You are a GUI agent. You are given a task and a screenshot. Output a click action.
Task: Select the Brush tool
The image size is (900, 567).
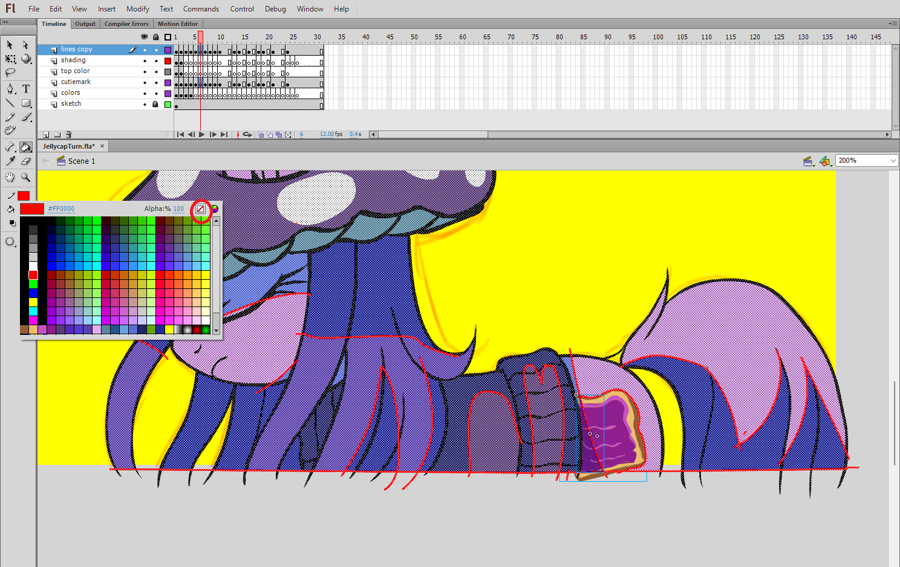pyautogui.click(x=26, y=117)
